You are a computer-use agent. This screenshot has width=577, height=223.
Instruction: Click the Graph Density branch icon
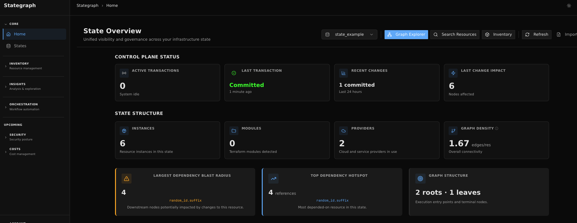tap(453, 131)
